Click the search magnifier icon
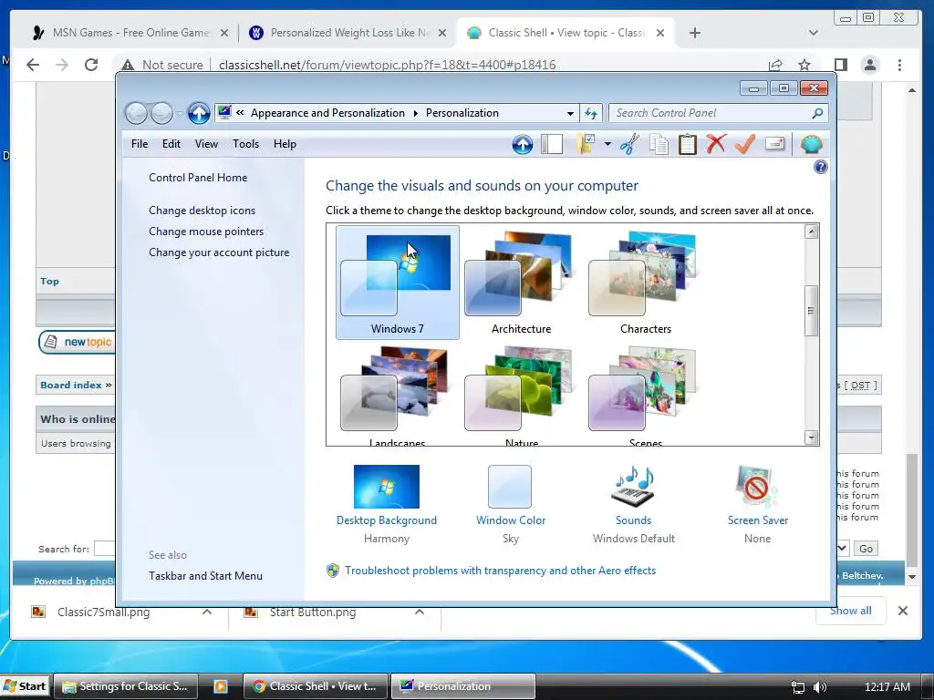 pyautogui.click(x=818, y=113)
